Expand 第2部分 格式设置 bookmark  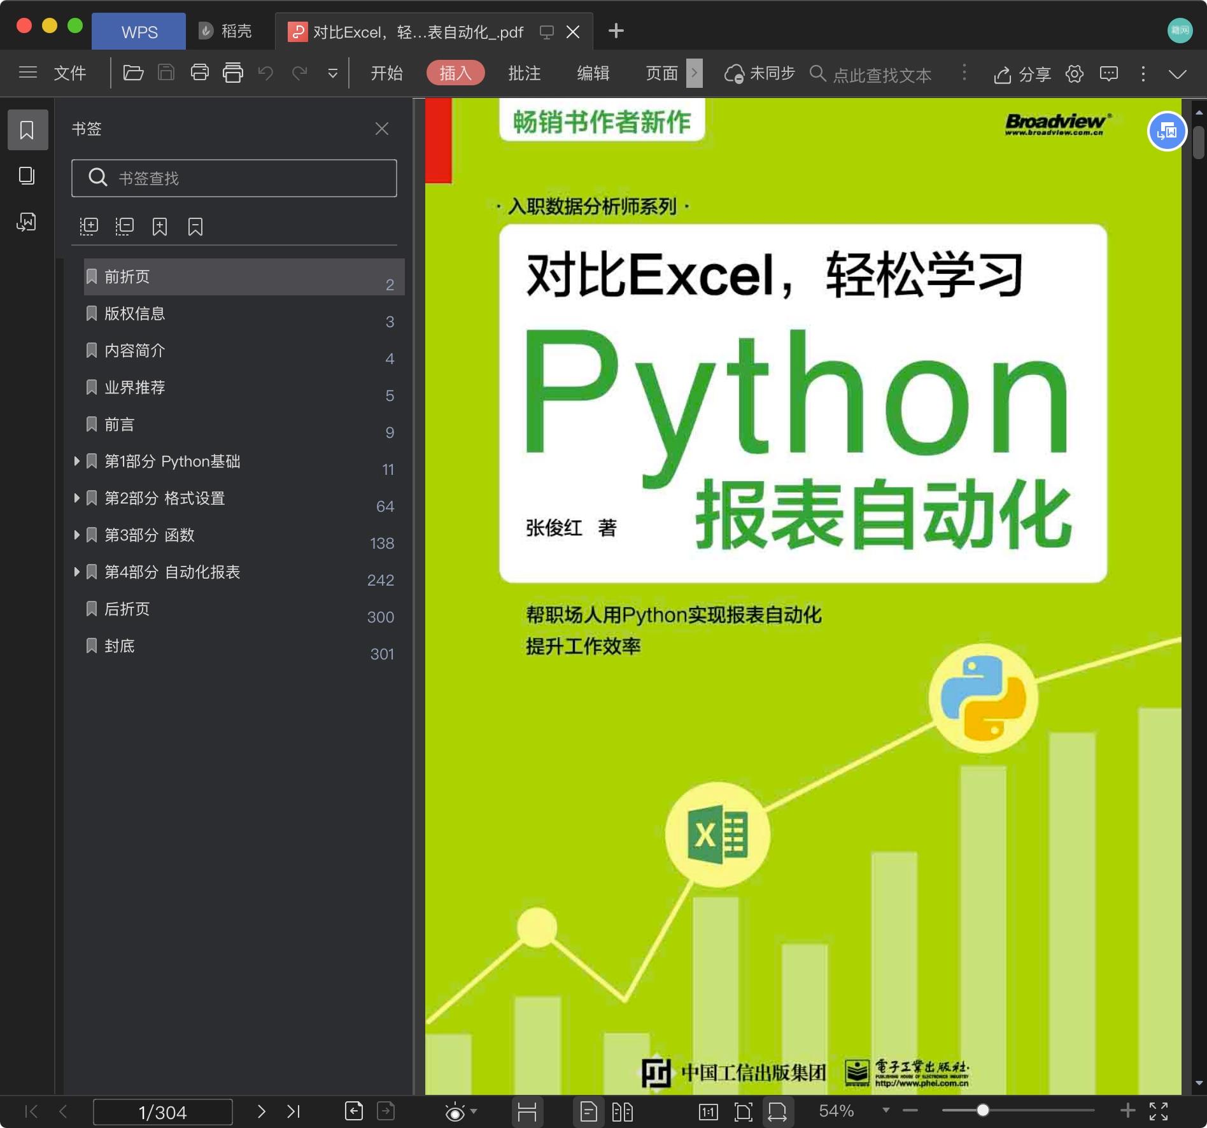point(76,498)
